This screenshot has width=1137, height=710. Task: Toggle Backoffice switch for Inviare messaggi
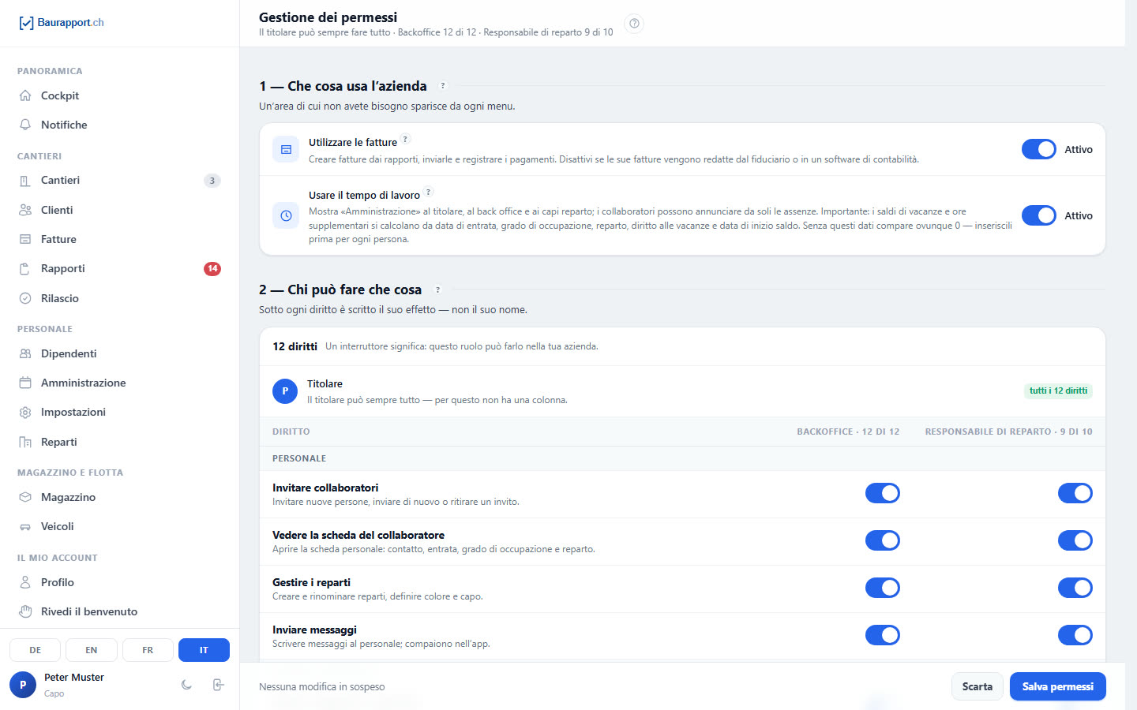(x=882, y=635)
